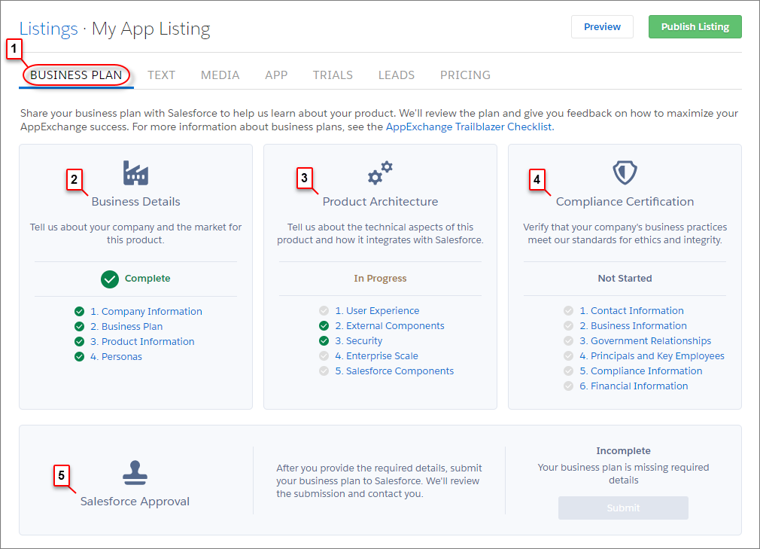Open 3. Product Information link

pos(142,341)
